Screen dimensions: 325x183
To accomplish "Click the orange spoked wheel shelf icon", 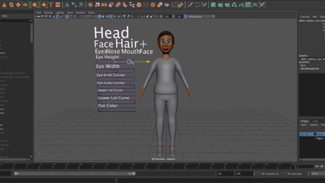I will tap(153, 5).
